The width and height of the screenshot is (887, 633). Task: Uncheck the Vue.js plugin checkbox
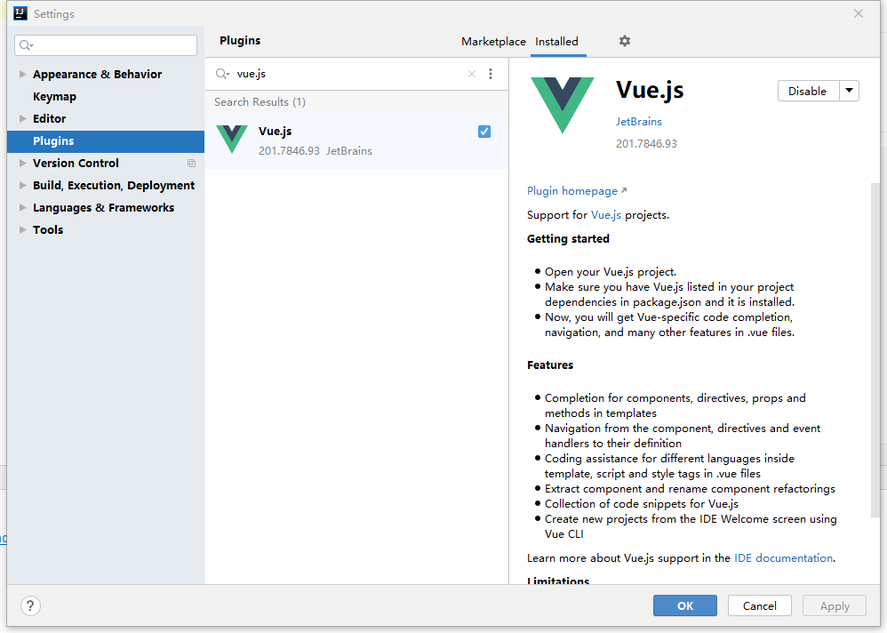click(484, 132)
